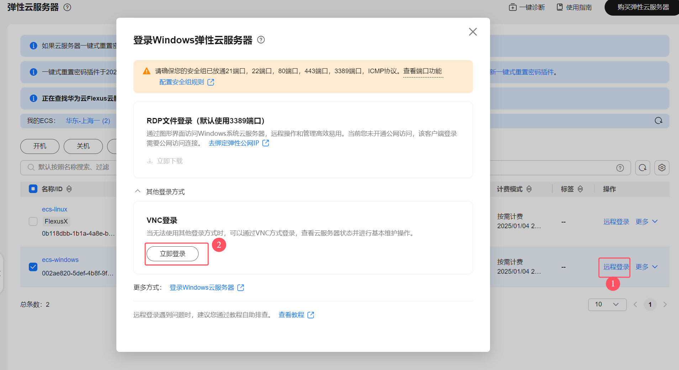Click 立即下载 text

[170, 161]
